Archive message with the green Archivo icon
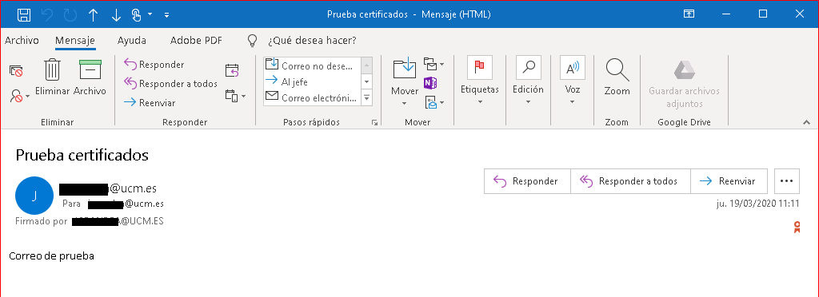 (90, 69)
